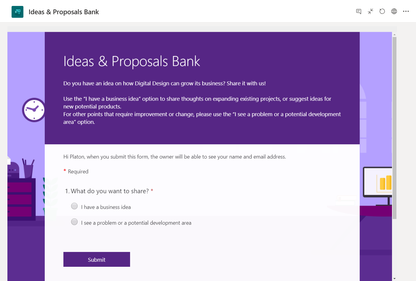Image resolution: width=416 pixels, height=281 pixels.
Task: Choose the "I see a problem" radio button
Action: click(x=74, y=222)
